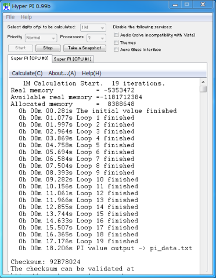The image size is (216, 278).
Task: Click the 'Loop 18 finished' line
Action: [78, 235]
